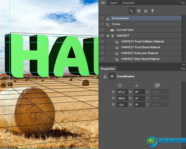
Task: Hide the HARVEST 3D mesh
Action: pos(102,35)
